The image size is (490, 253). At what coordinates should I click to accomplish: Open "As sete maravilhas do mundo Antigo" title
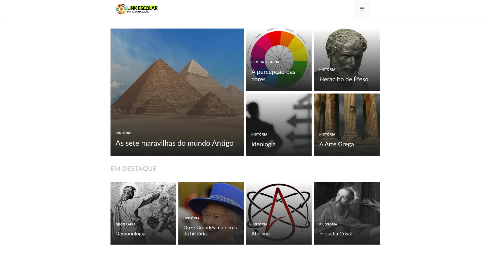[174, 143]
